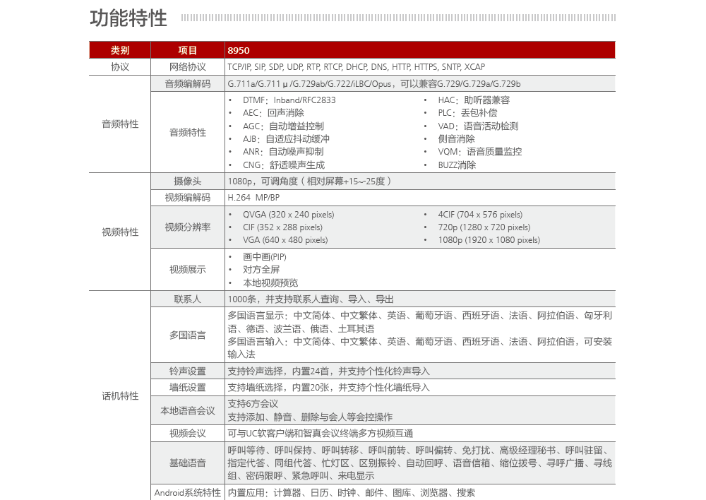Select the Android系统特性 row label
706x500 pixels.
coord(188,493)
